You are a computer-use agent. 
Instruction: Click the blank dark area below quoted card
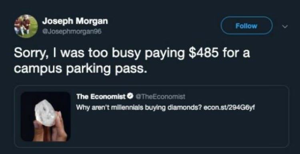(150, 151)
